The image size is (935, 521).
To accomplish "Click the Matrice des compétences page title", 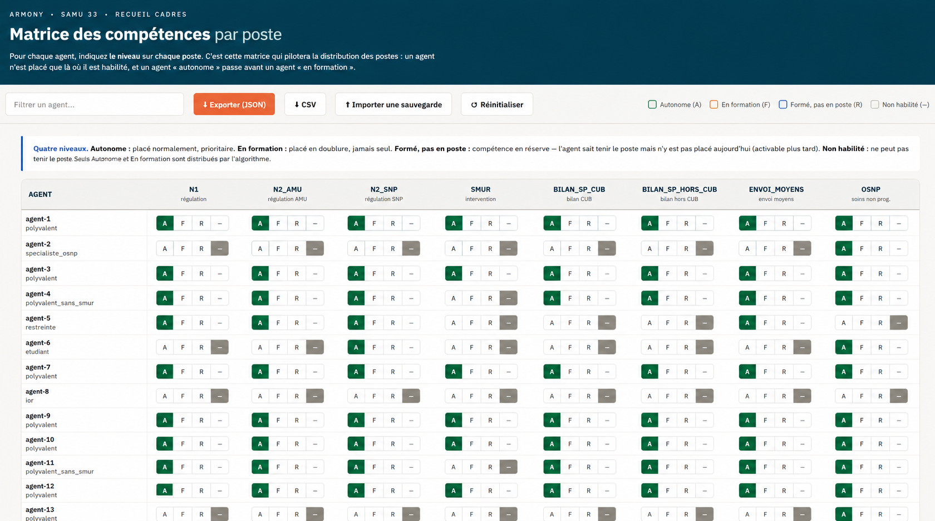I will (146, 35).
